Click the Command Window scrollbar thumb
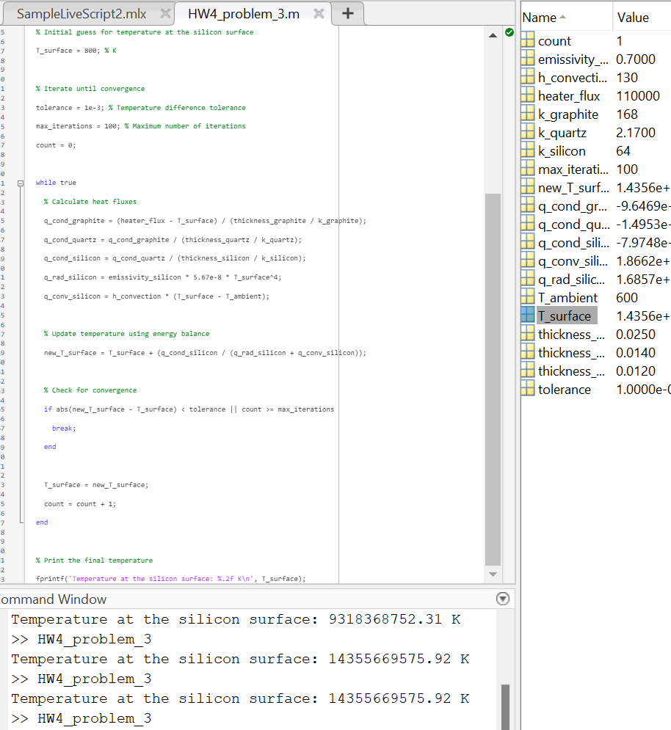Viewport: 671px width, 730px height. pos(505,707)
